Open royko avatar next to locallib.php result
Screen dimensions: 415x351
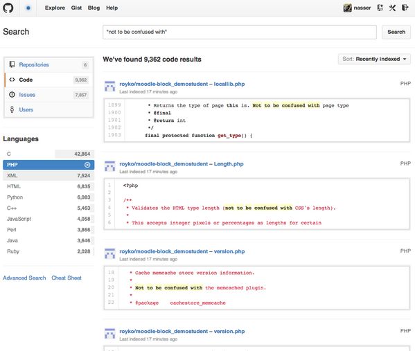110,87
